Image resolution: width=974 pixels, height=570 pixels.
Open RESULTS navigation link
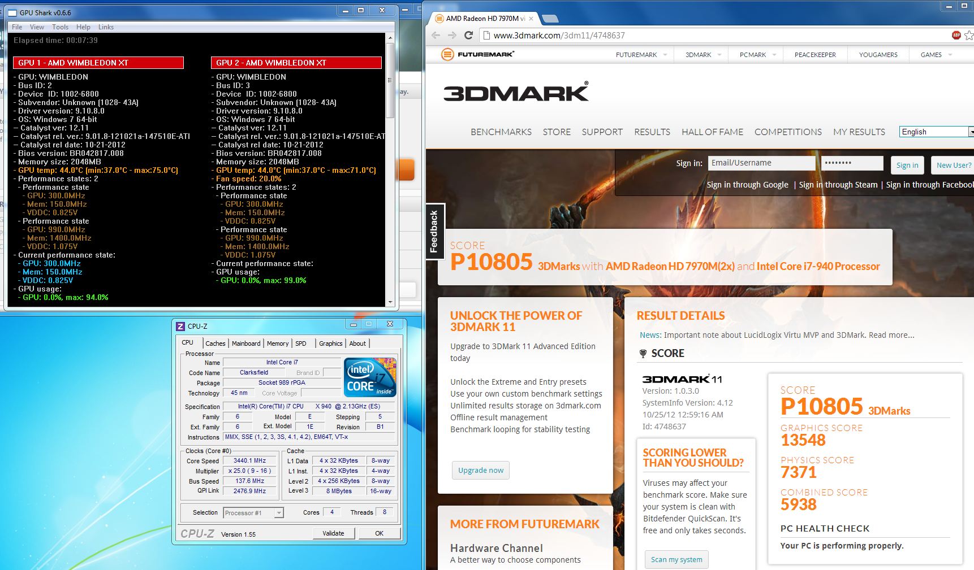click(652, 132)
